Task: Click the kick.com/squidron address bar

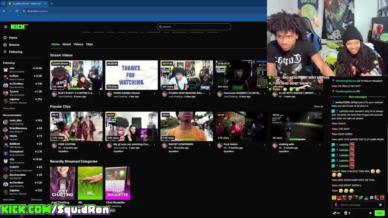Action: coord(38,11)
